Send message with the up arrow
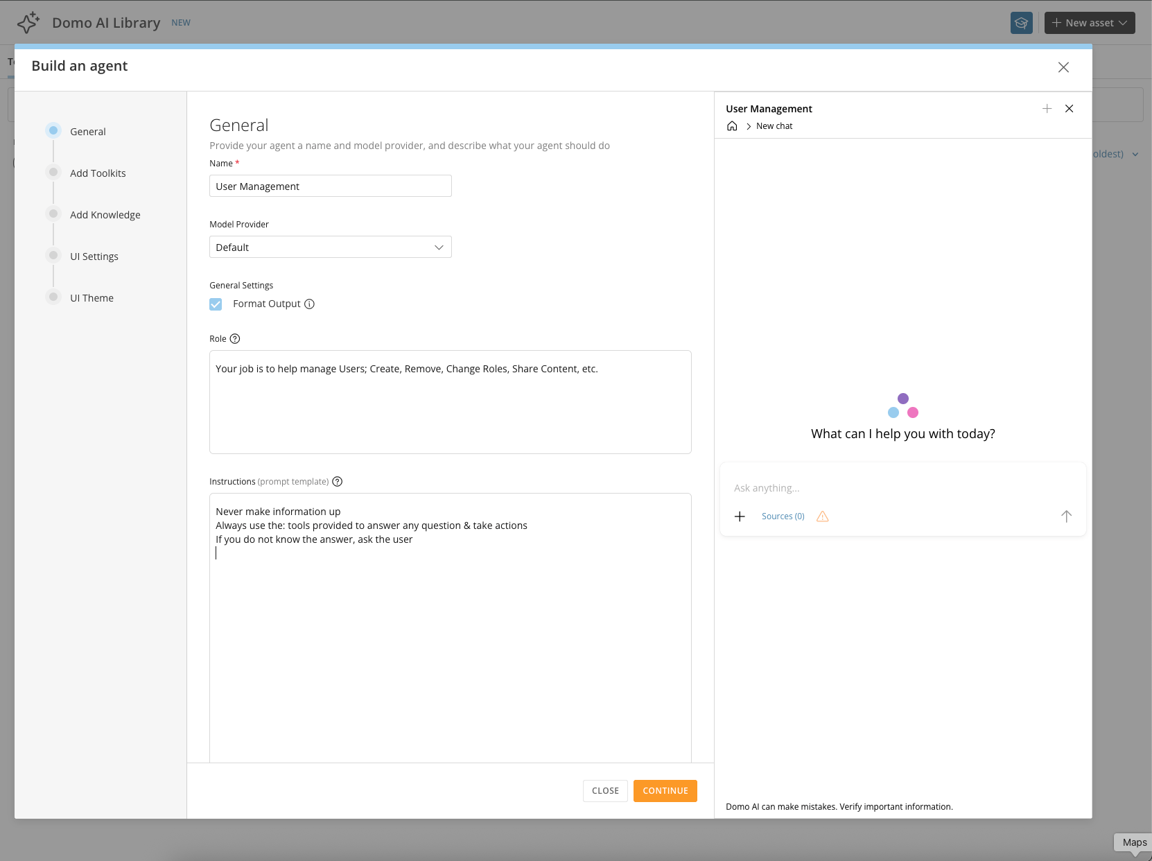Screen dimensions: 1152x861 point(1066,516)
